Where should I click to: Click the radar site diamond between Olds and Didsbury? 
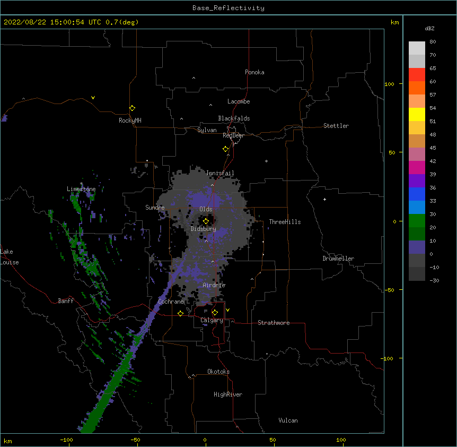pos(206,221)
